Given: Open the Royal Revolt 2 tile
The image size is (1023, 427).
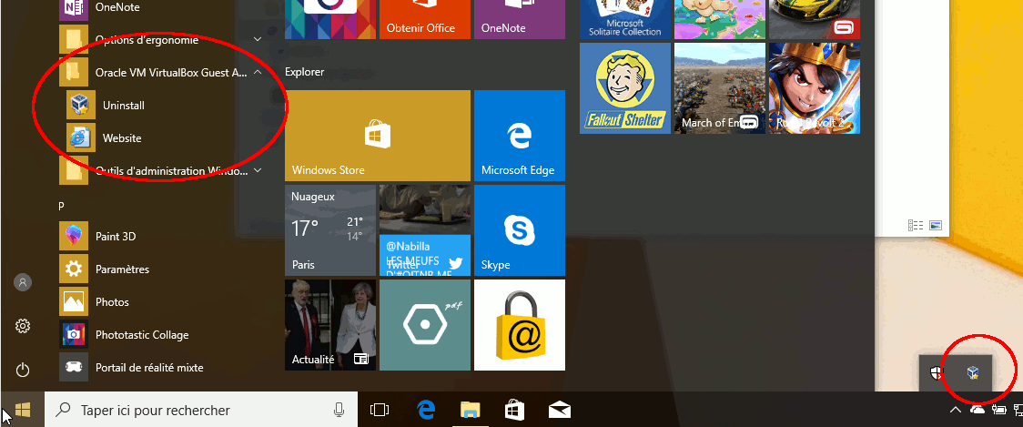Looking at the screenshot, I should [x=815, y=88].
